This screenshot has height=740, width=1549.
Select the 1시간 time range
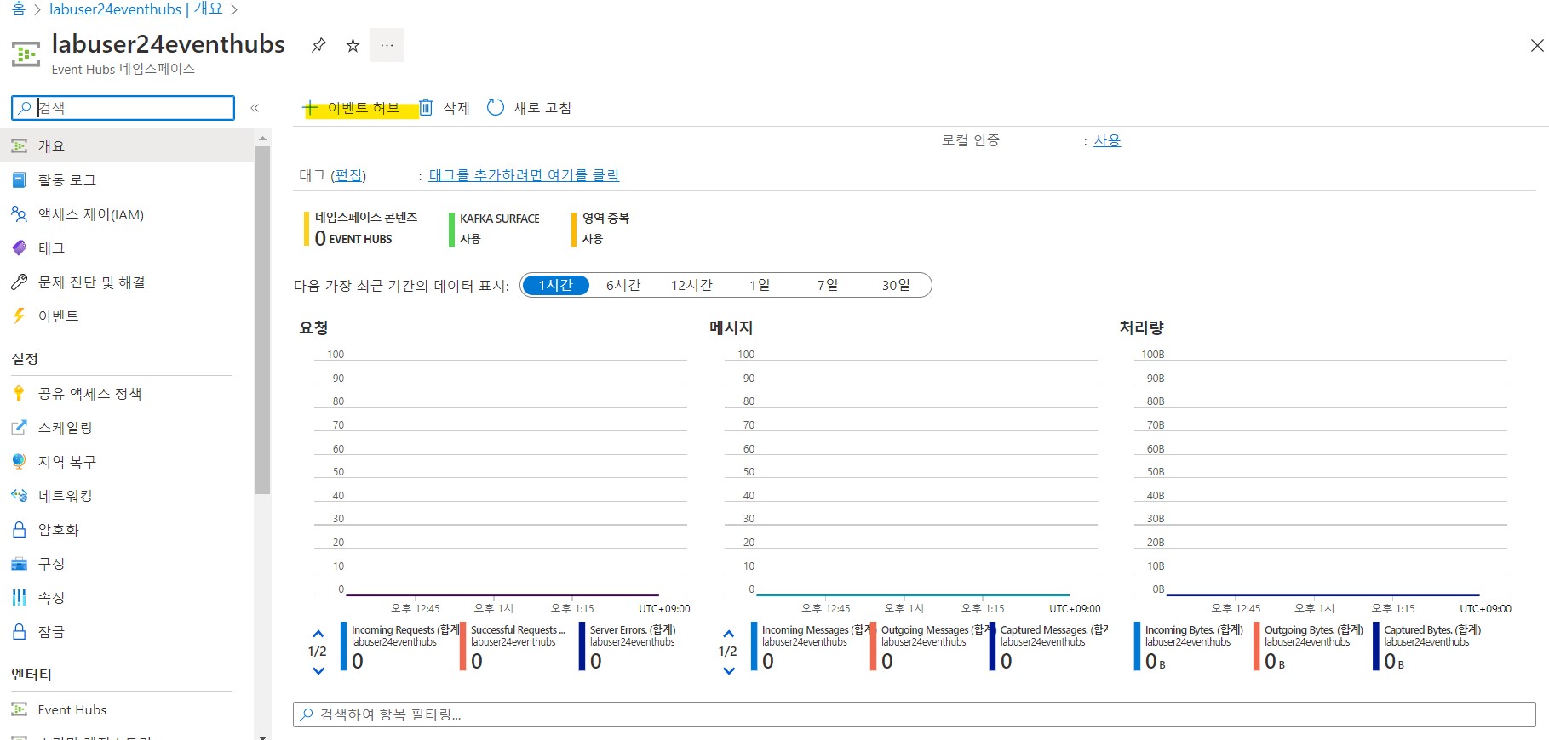coord(555,285)
